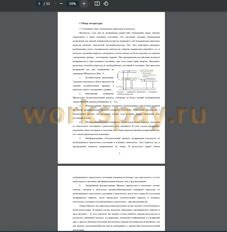Click the total pages label "/ 52"
This screenshot has height=232, width=227.
pyautogui.click(x=47, y=4)
